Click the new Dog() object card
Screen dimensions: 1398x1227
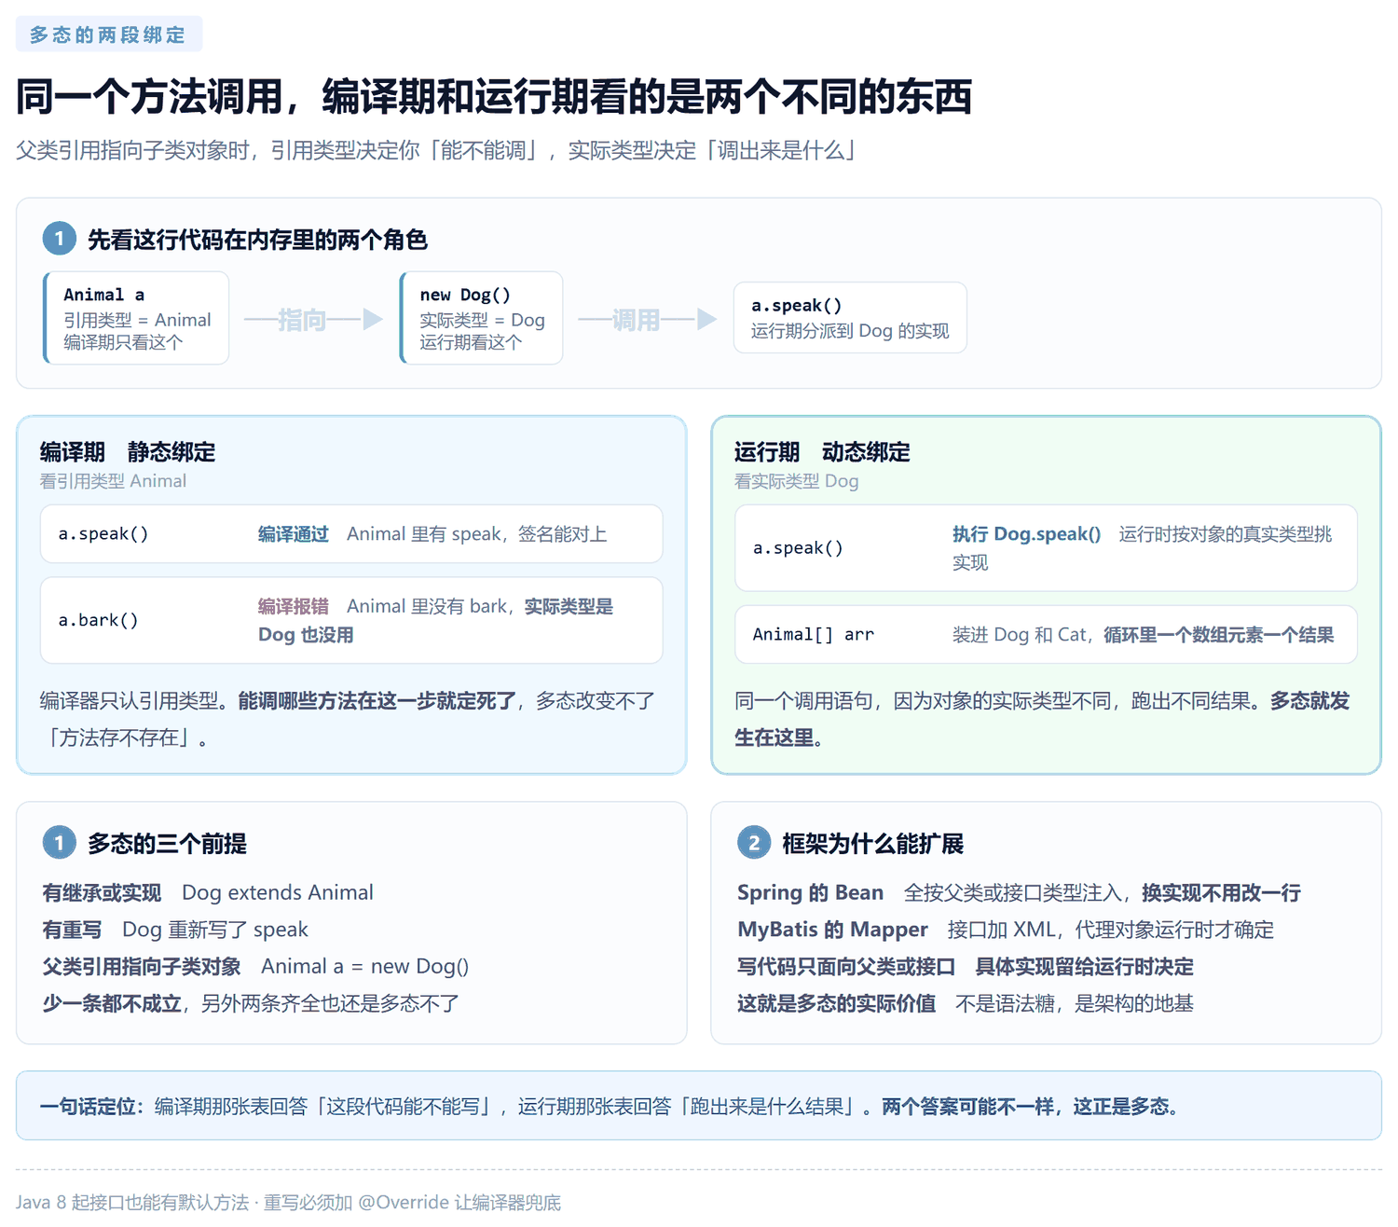point(481,318)
